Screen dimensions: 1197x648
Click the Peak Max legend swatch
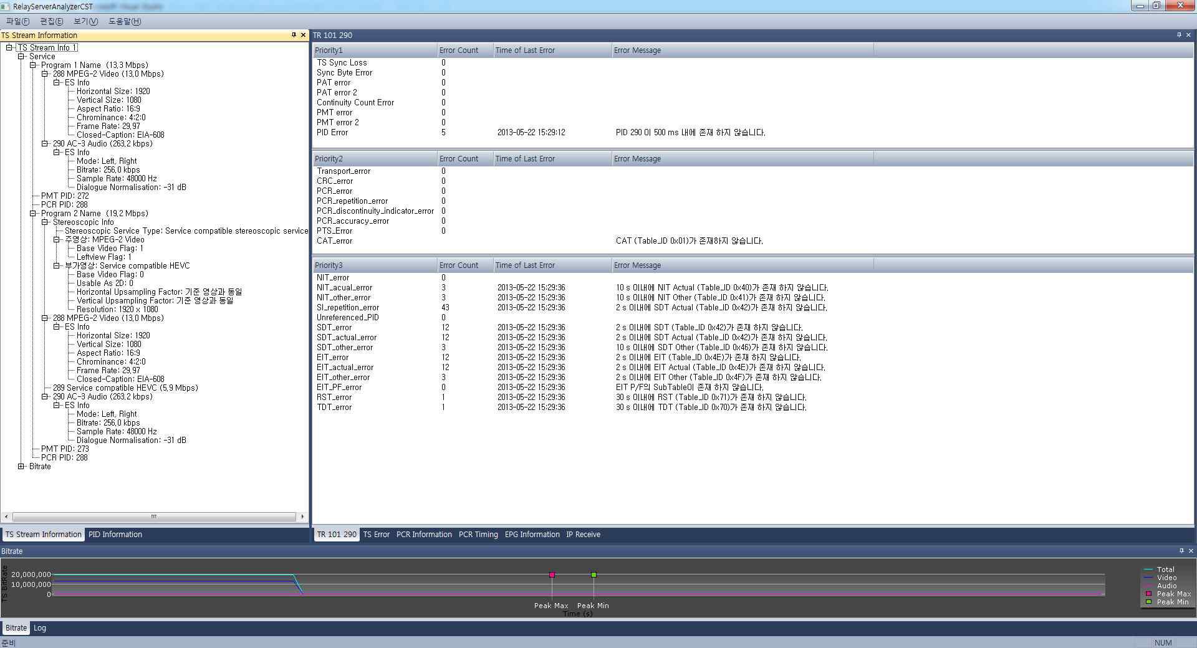pos(1148,594)
